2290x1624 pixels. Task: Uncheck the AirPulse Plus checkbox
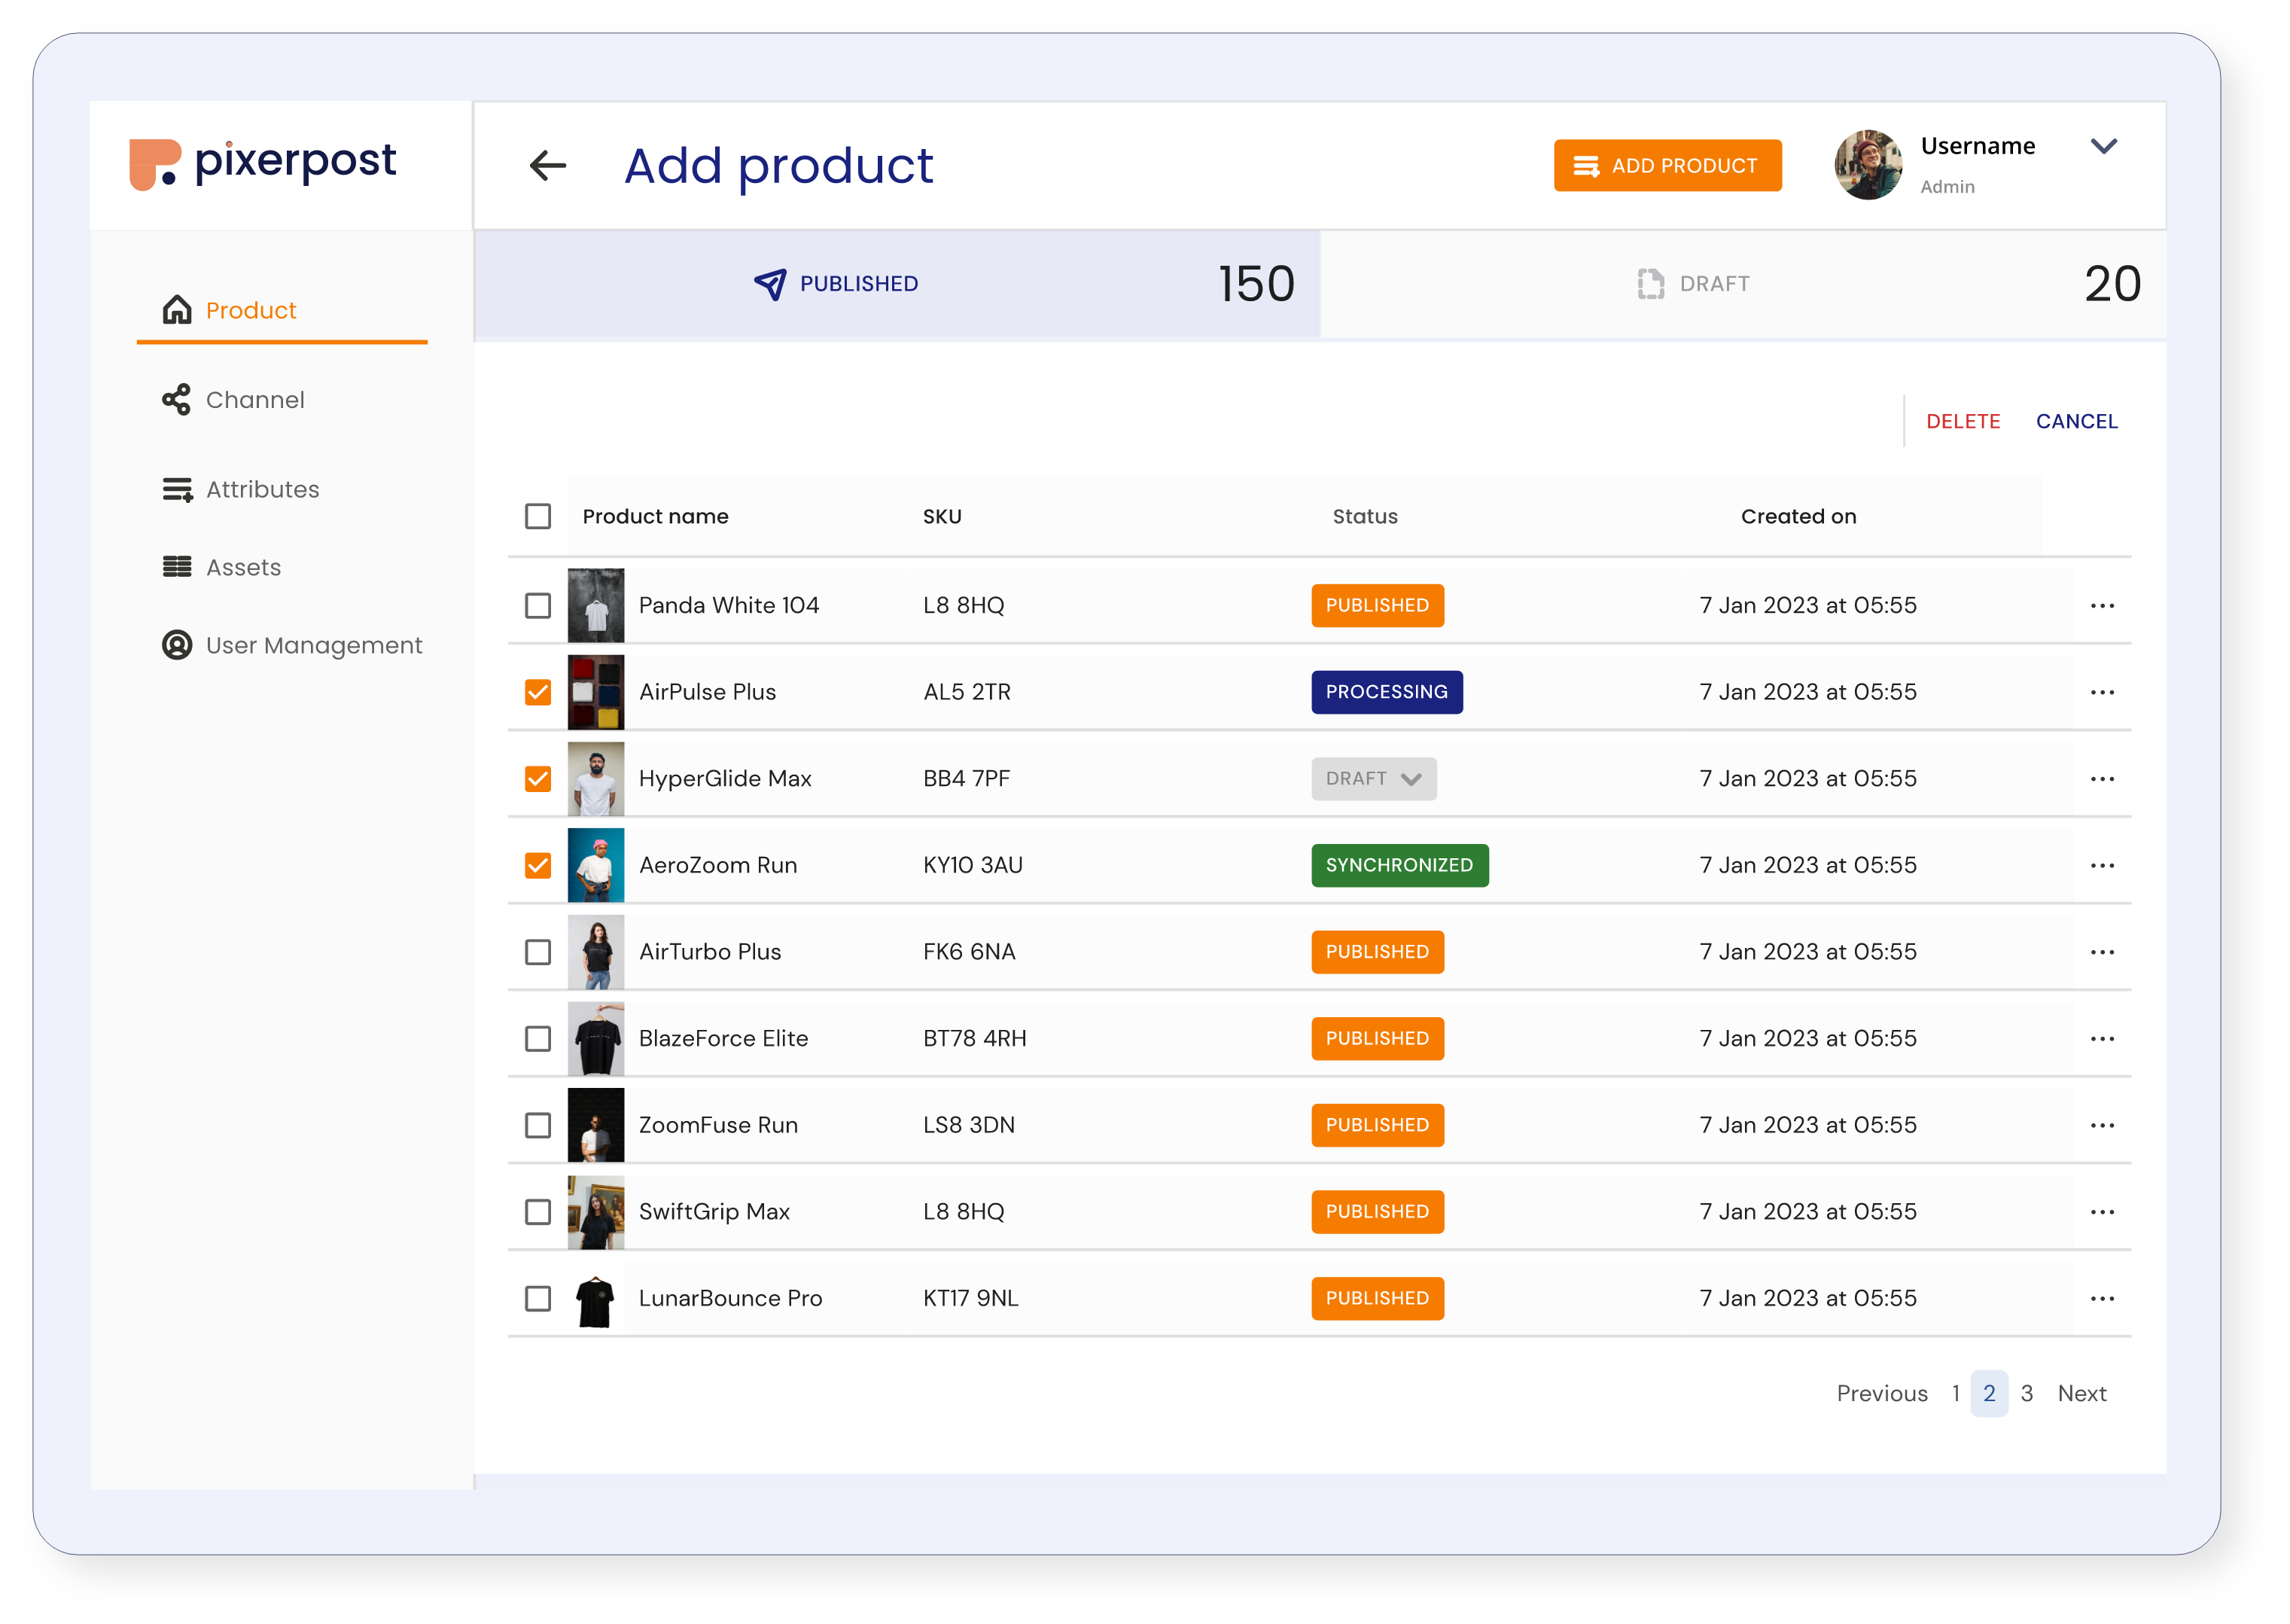coord(537,692)
